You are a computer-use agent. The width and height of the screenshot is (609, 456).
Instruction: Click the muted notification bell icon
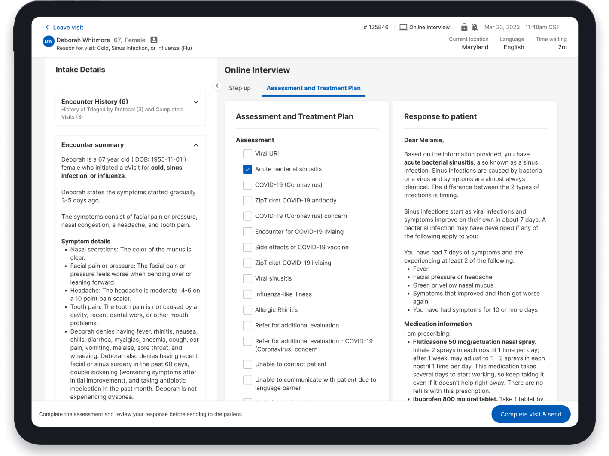tap(475, 27)
